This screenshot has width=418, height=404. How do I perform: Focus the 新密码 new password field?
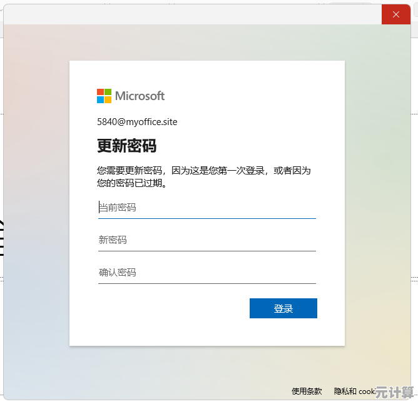207,240
